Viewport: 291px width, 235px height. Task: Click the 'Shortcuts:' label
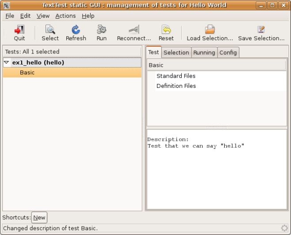coord(16,217)
